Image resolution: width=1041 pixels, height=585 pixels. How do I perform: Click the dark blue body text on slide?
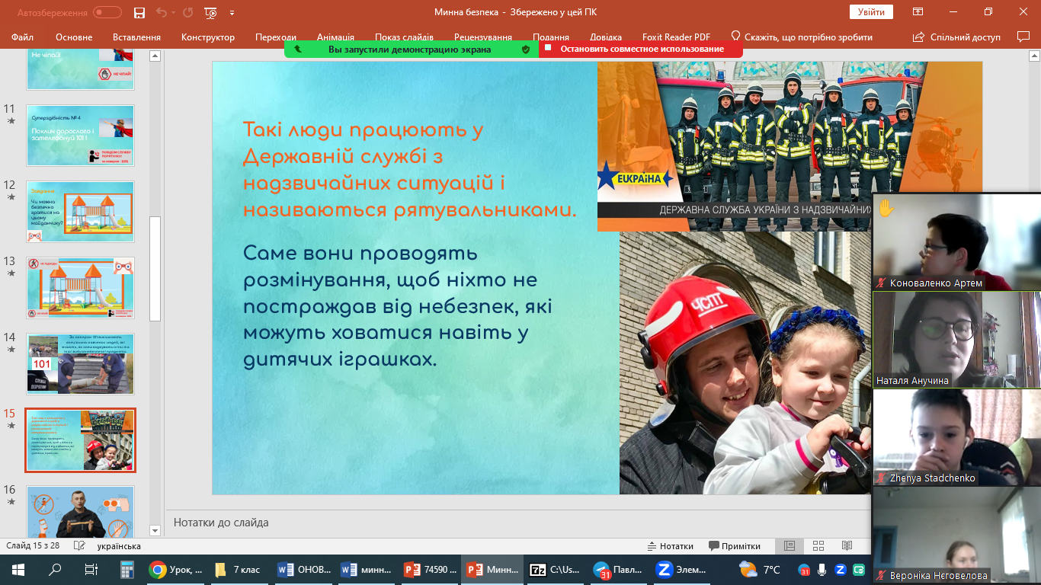pos(397,306)
